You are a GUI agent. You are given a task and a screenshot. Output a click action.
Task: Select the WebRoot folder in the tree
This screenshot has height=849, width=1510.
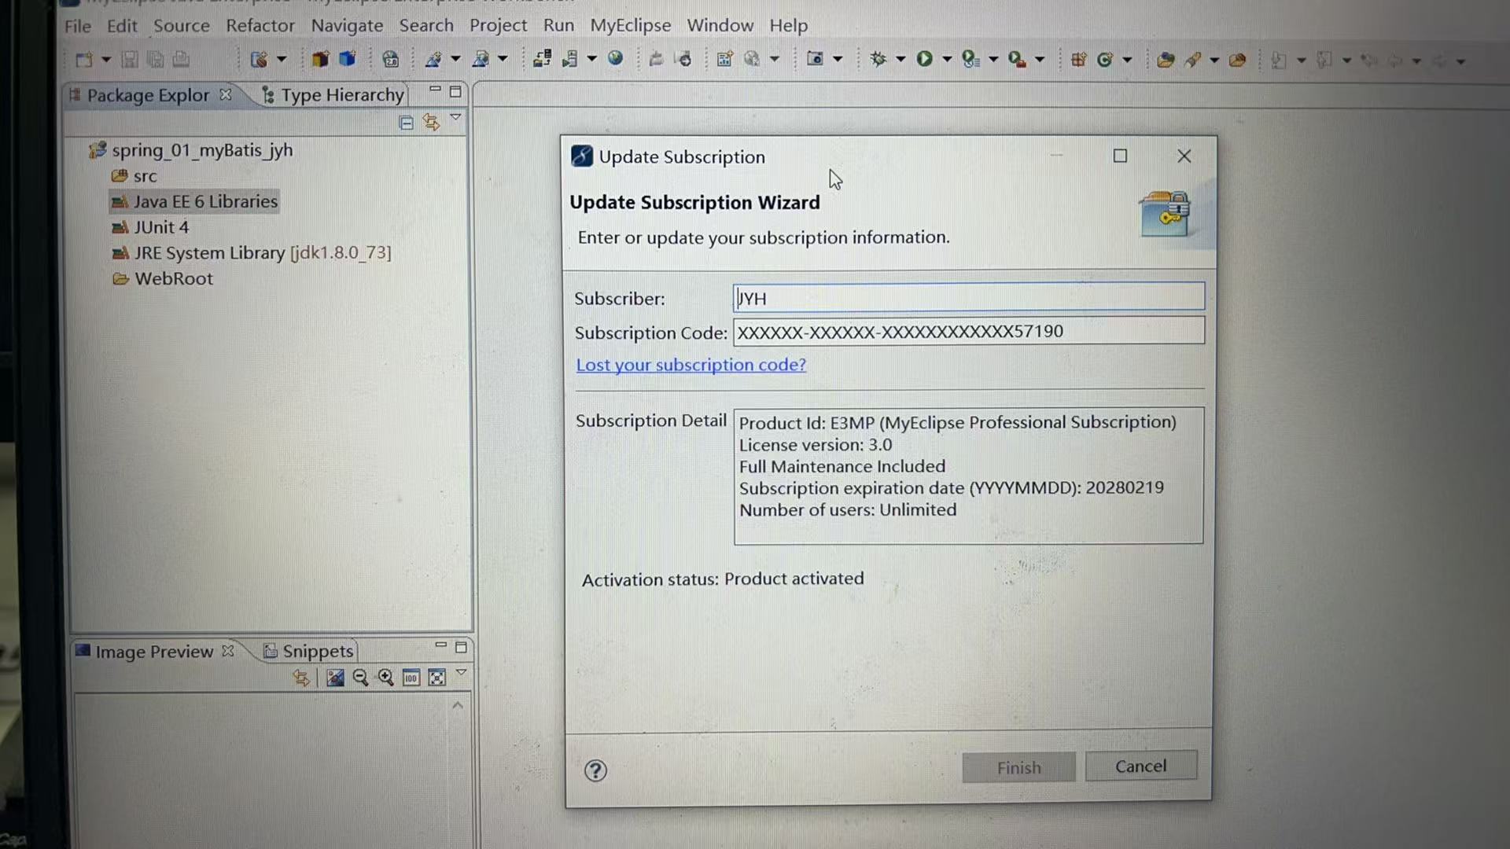click(x=163, y=279)
